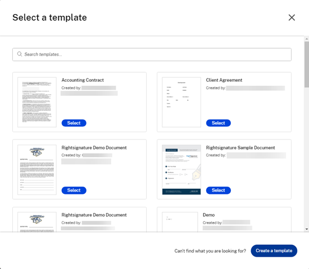This screenshot has height=269, width=309.
Task: Choose Select for Rightsignature Demo Document
Action: (x=74, y=190)
